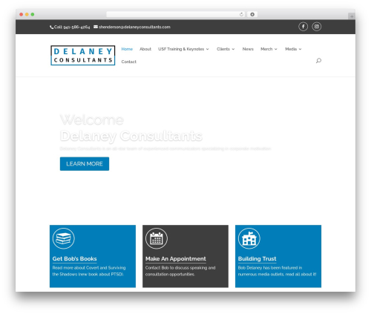The height and width of the screenshot is (314, 371).
Task: Click the yellow minimize window button
Action: pyautogui.click(x=27, y=14)
